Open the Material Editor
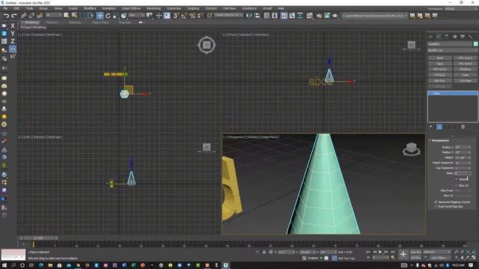The width and height of the screenshot is (479, 269). [x=309, y=15]
